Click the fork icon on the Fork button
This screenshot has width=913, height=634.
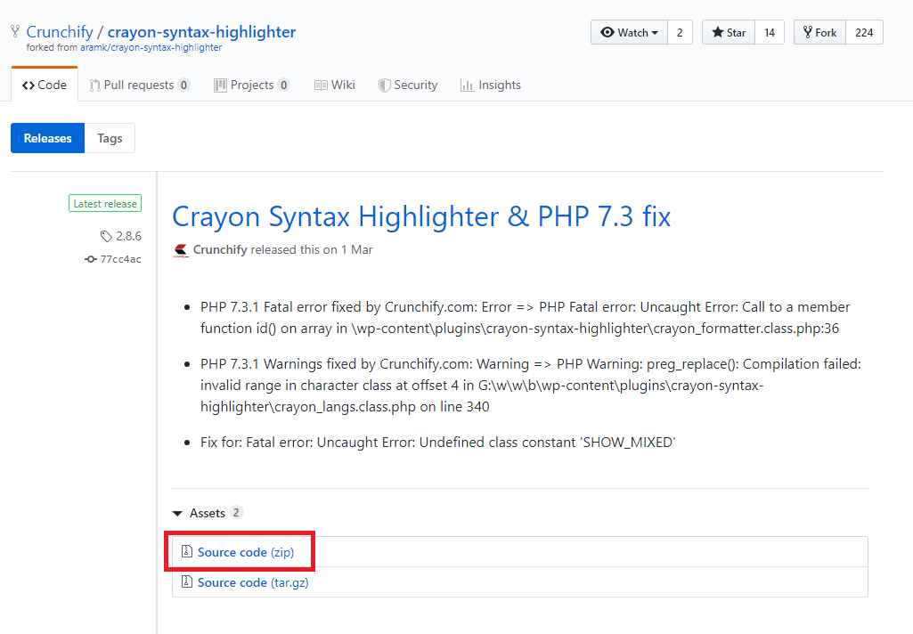tap(808, 32)
